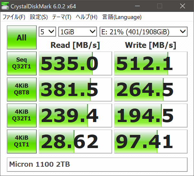The image size is (194, 176).
Task: Click the 4KiB Q32T1 read result 239.4
Action: point(75,115)
